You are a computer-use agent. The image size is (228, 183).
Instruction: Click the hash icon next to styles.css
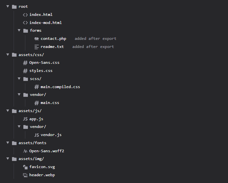[25, 71]
